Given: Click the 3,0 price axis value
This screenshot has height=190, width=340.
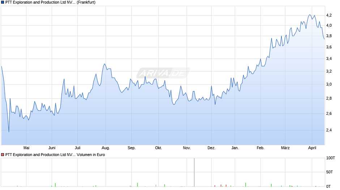Looking at the screenshot, I should tap(329, 85).
